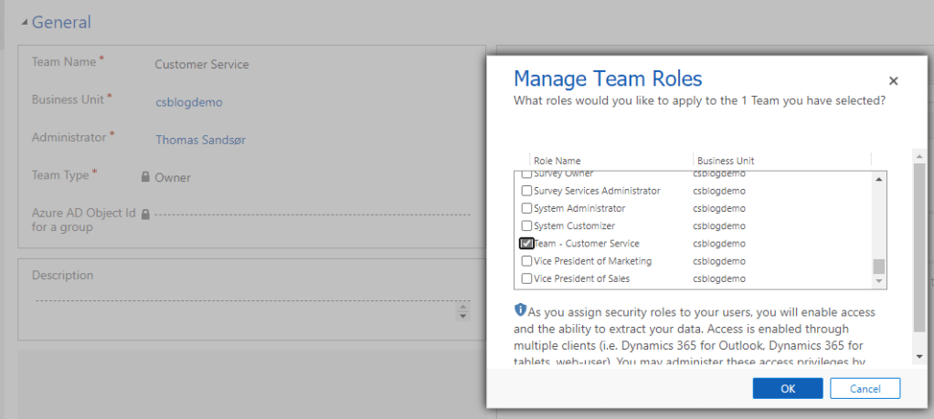
Task: Uncheck the Team - Customer Service role
Action: [x=526, y=244]
